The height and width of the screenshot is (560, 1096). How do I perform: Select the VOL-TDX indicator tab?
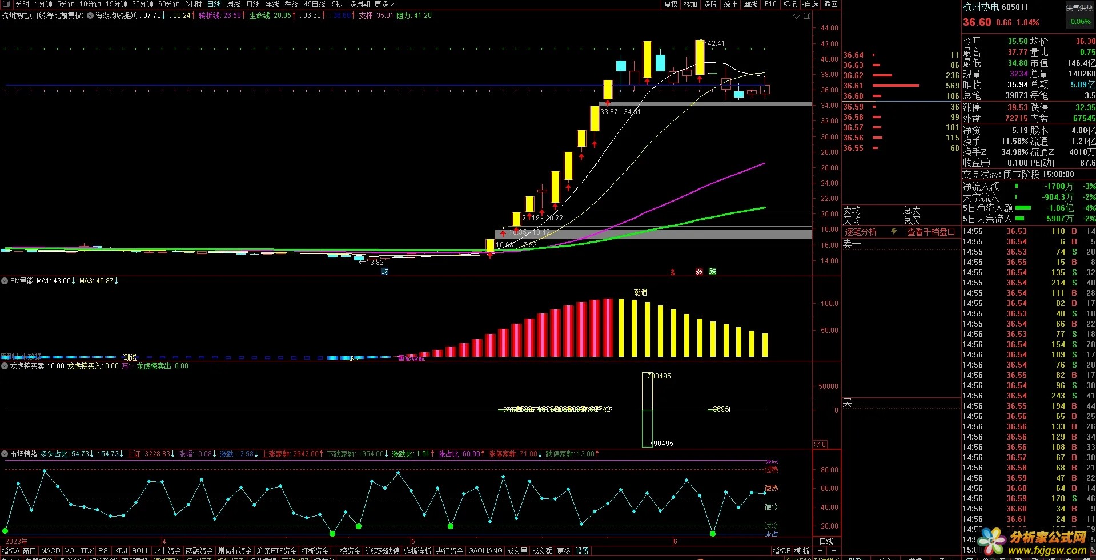(79, 551)
